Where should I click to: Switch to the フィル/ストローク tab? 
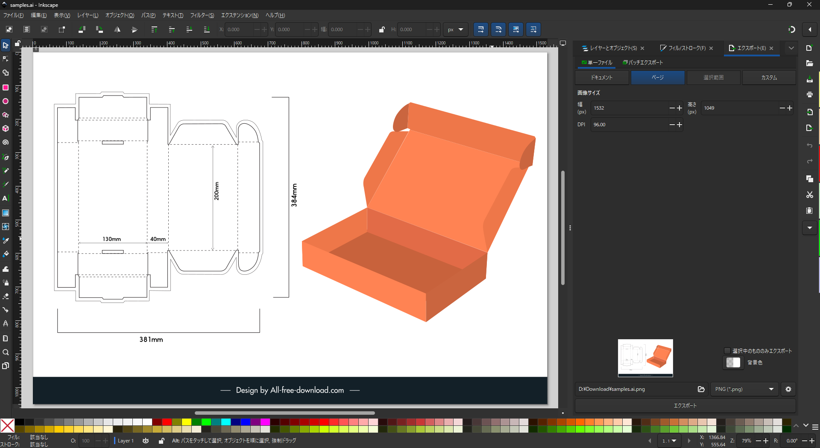coord(686,48)
